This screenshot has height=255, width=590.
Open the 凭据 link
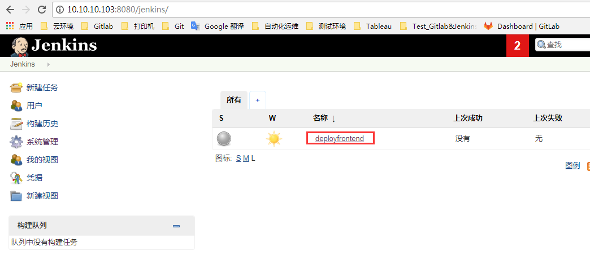34,178
